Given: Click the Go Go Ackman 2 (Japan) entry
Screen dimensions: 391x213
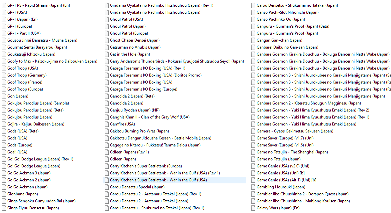Looking at the screenshot, I should tap(29, 180).
